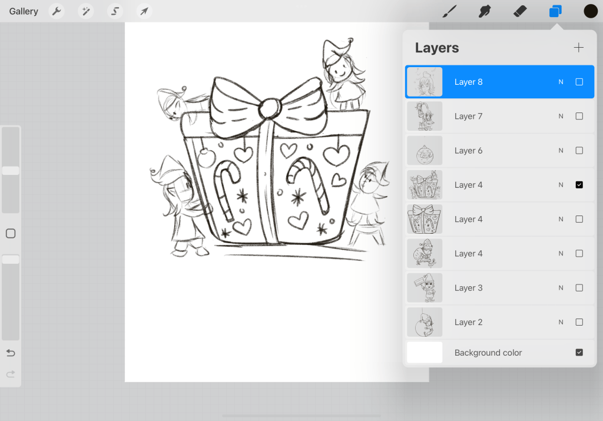Open the Adjustments magic wand icon
This screenshot has height=421, width=603.
(85, 11)
